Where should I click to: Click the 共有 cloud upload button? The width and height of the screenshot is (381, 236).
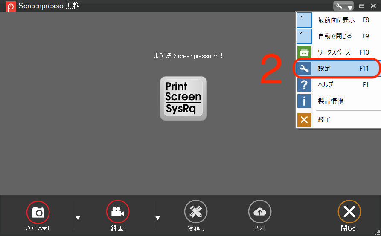[x=260, y=212]
